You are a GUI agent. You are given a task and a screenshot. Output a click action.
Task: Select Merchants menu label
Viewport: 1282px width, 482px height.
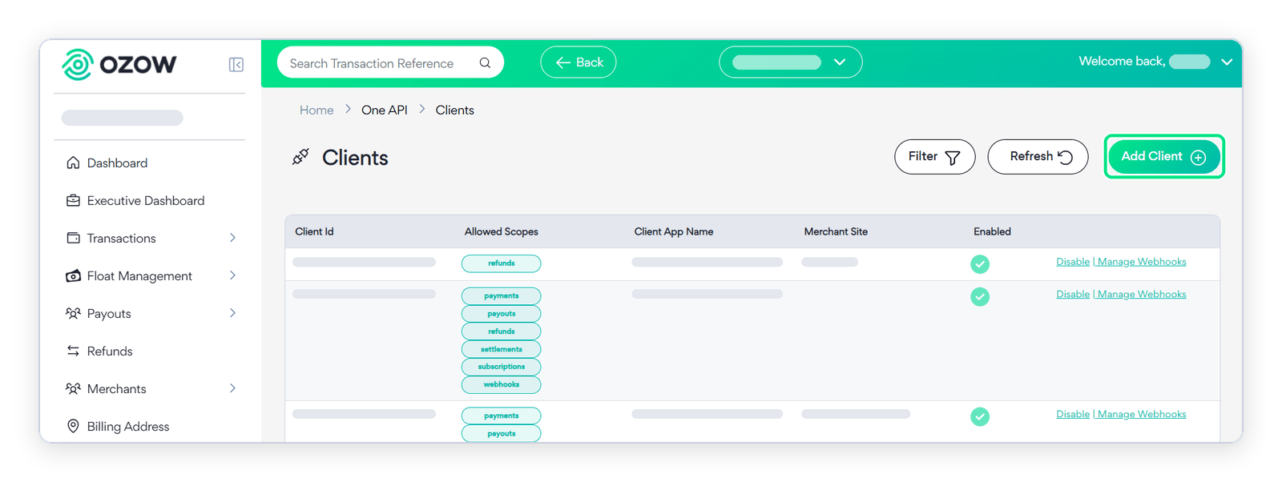[116, 388]
